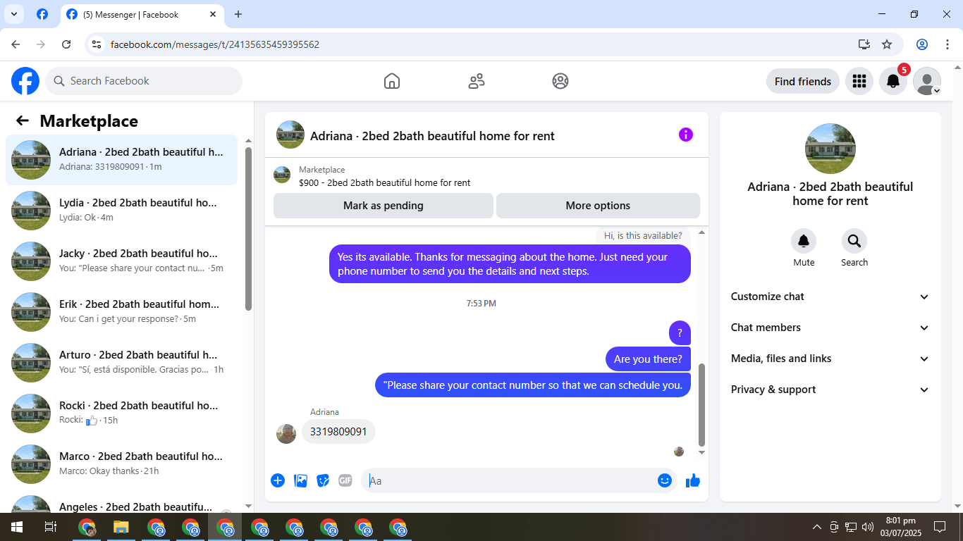The height and width of the screenshot is (541, 963).
Task: Go back using Marketplace back arrow
Action: coord(23,120)
